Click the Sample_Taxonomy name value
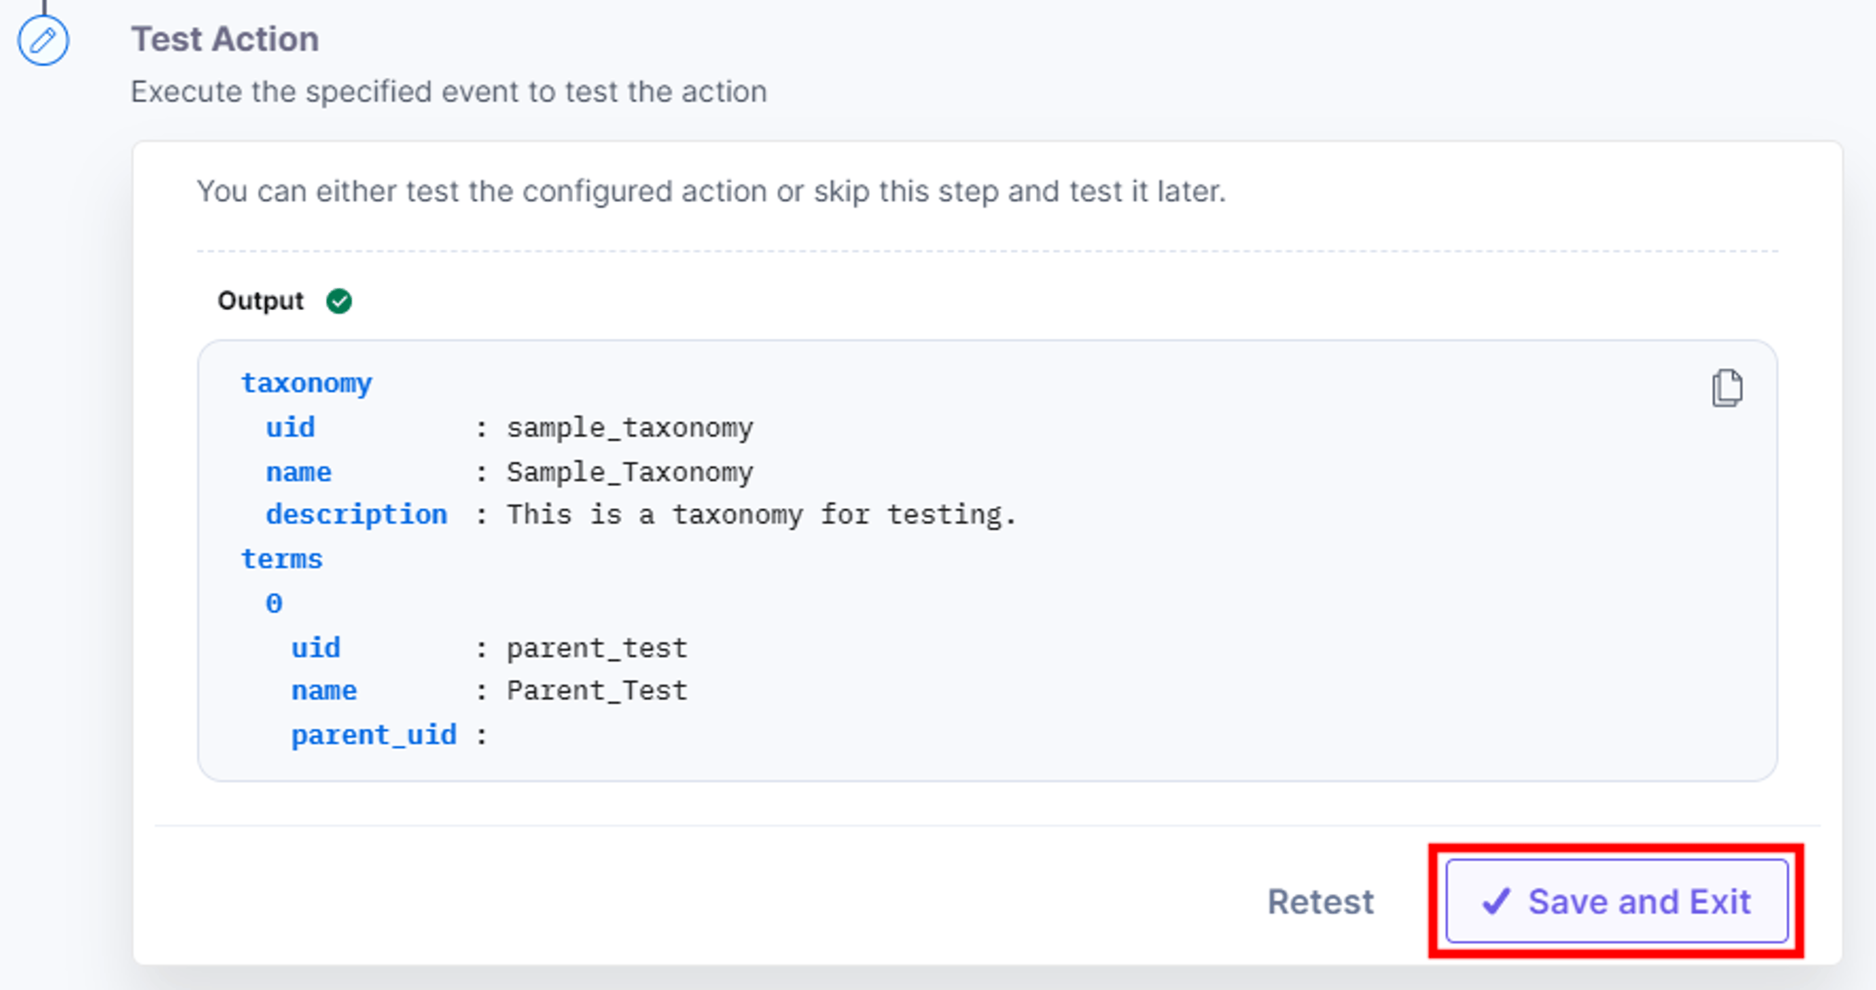1876x990 pixels. click(630, 472)
